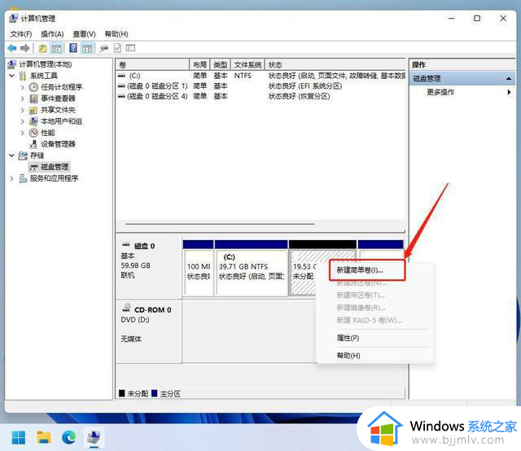
Task: Open File Explorer from the taskbar
Action: tap(43, 437)
